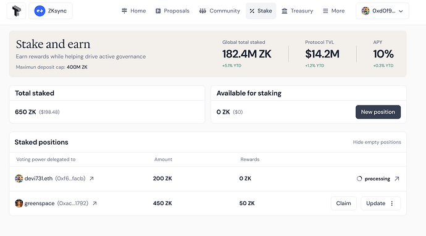This screenshot has width=426, height=236.
Task: Expand the 0xd0f9 wallet account dropdown
Action: [x=382, y=11]
